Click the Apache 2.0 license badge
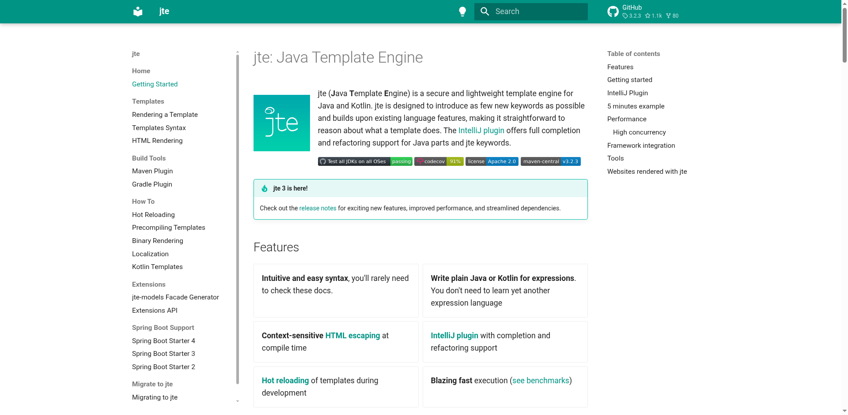The height and width of the screenshot is (415, 848). 492,161
